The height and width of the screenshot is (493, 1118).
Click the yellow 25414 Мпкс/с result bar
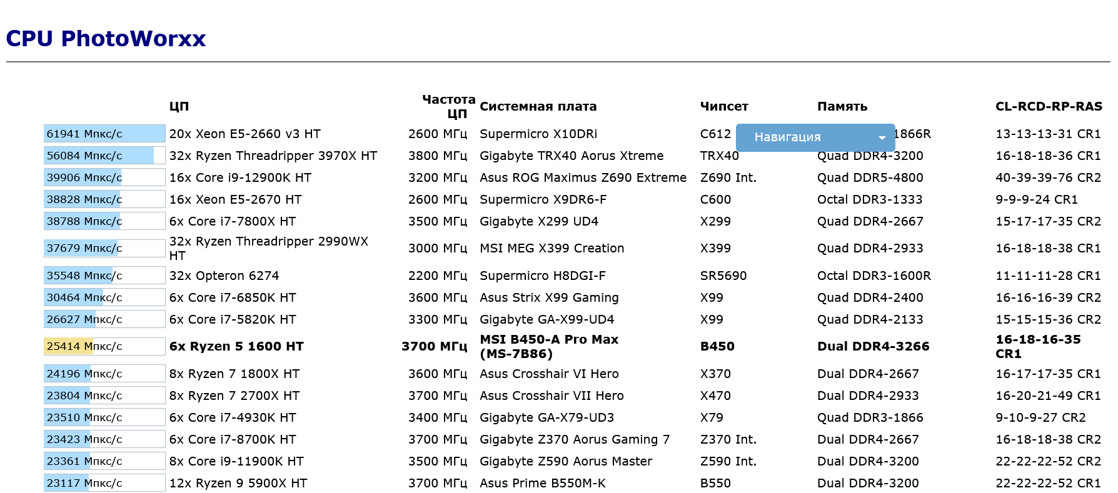(104, 346)
